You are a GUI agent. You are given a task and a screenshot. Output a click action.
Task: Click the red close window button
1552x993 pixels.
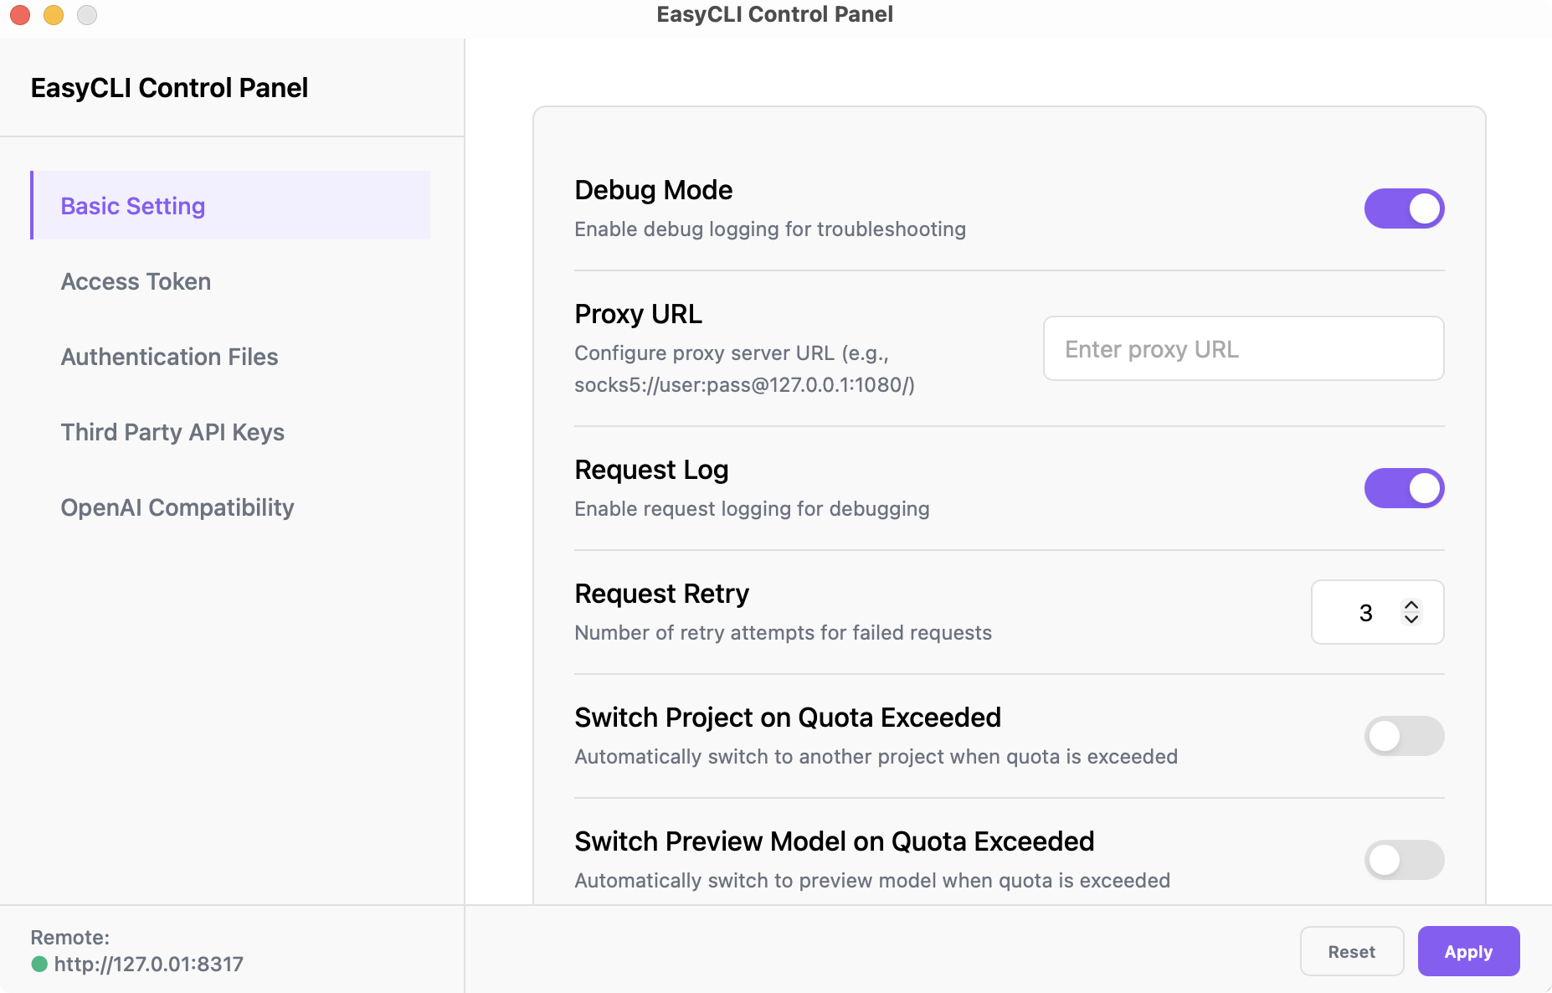[21, 15]
